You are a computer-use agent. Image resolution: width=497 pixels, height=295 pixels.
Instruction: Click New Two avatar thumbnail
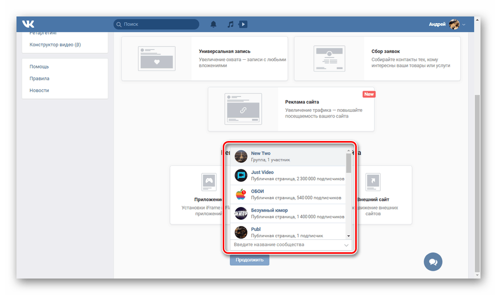241,157
